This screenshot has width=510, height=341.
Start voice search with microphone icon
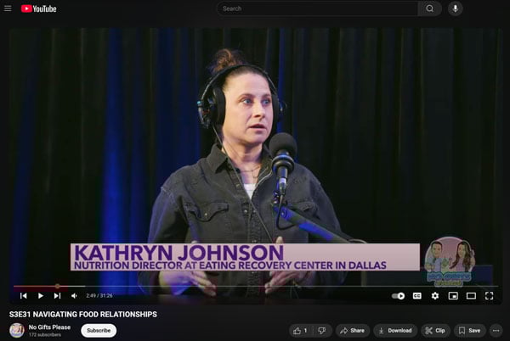click(456, 8)
